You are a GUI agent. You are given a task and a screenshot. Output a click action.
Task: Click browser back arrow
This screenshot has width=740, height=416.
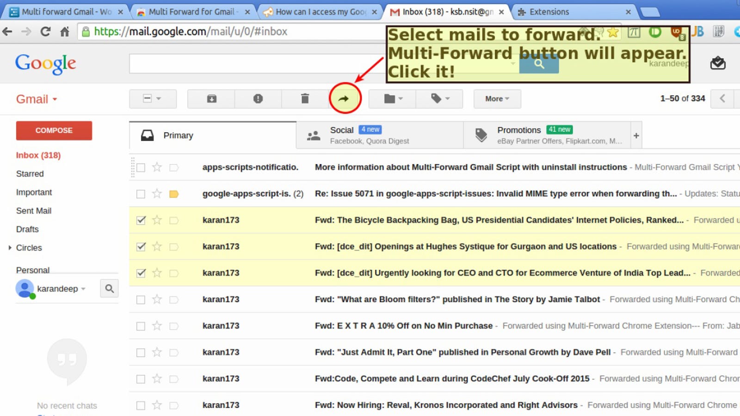pos(7,31)
